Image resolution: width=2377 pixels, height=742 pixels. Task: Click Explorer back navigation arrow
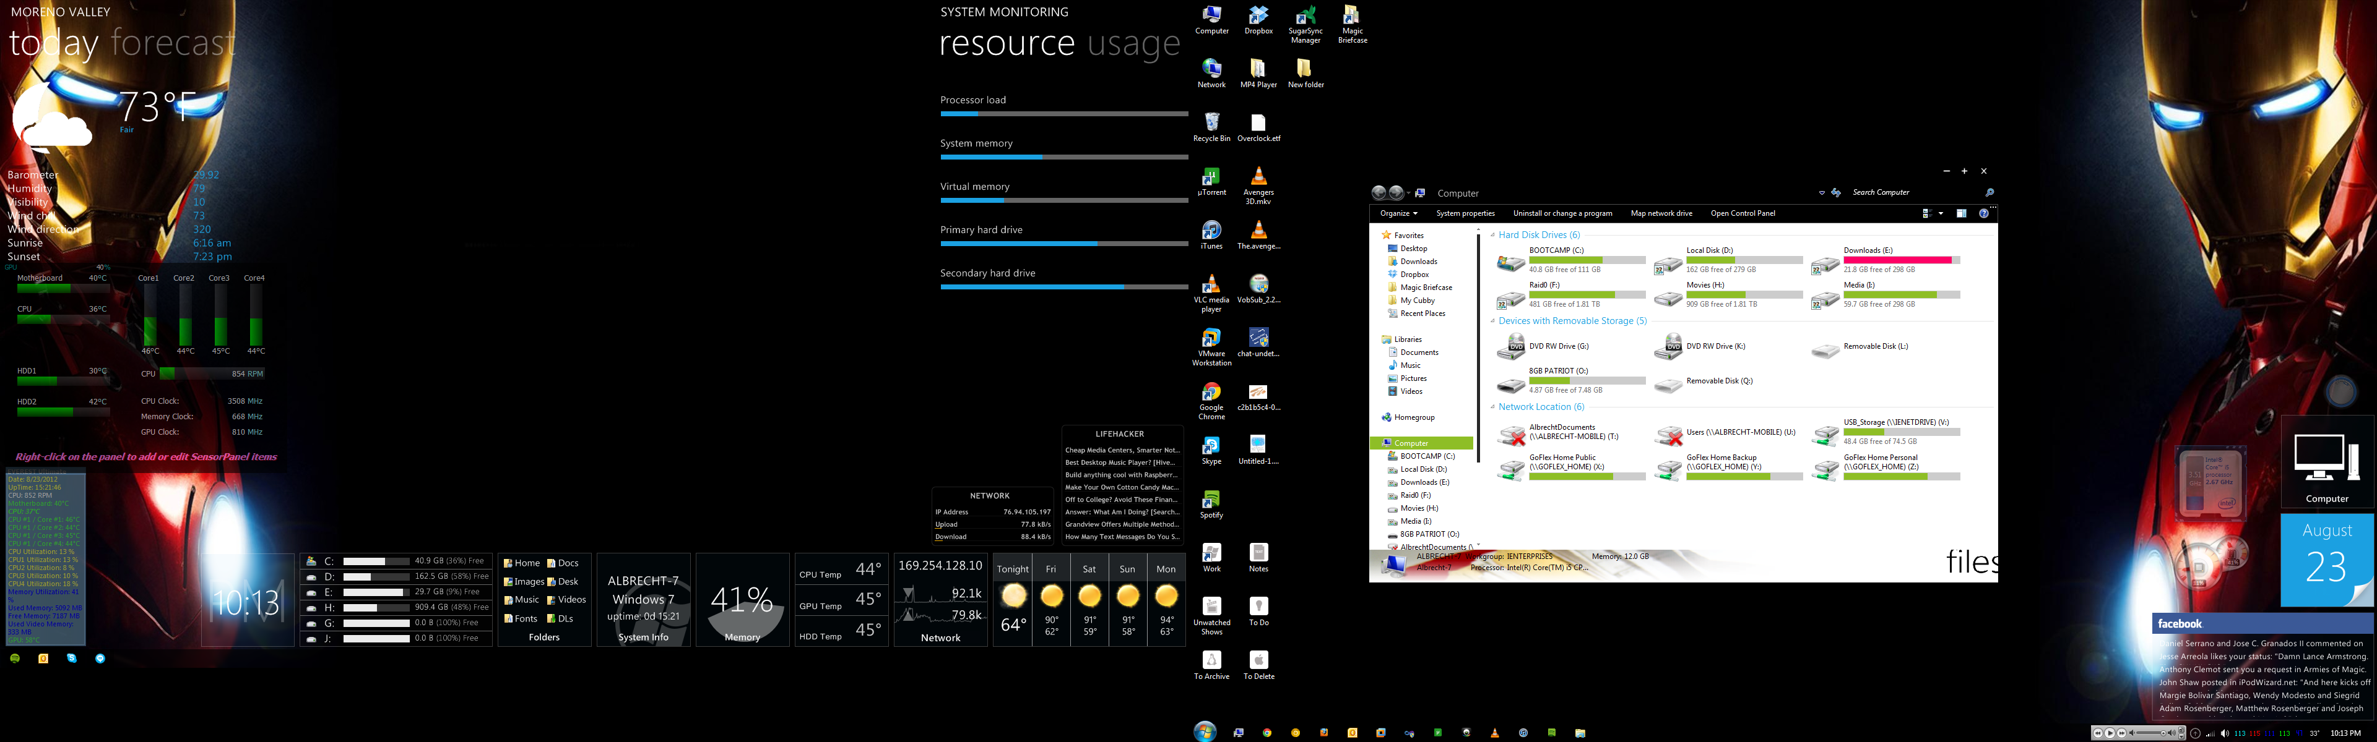tap(1379, 193)
